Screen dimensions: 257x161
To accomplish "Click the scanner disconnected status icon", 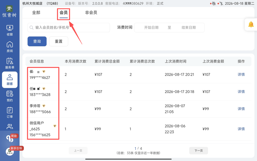I will click(221, 4).
